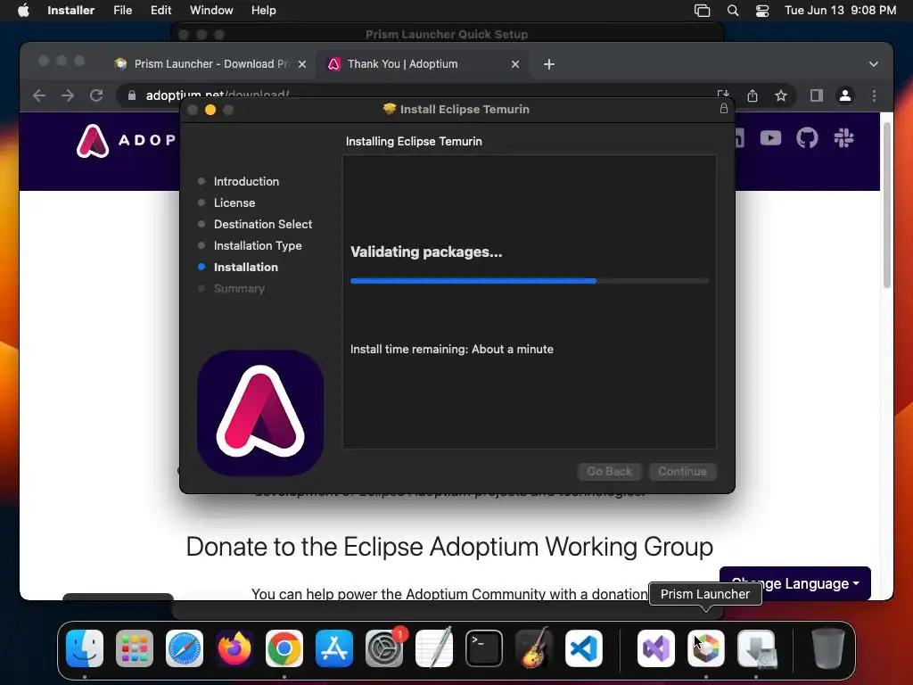This screenshot has width=913, height=685.
Task: Open Adoptium YouTube icon link
Action: 770,138
